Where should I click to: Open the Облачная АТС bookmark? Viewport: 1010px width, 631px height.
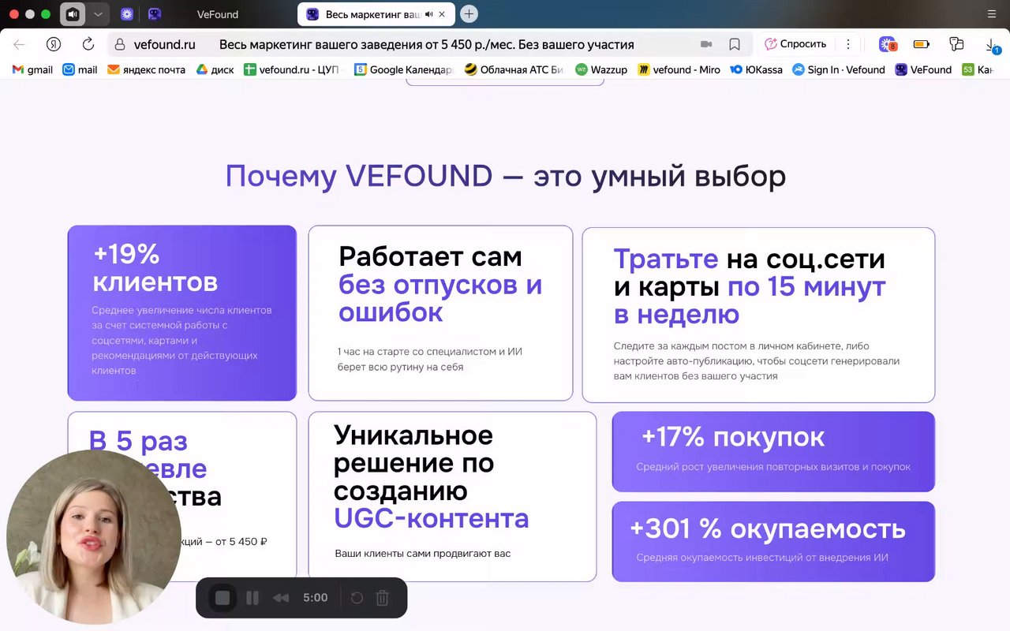tap(514, 69)
